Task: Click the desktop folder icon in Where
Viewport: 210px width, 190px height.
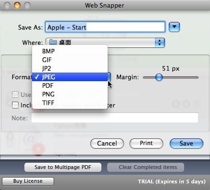Action: tap(53, 42)
